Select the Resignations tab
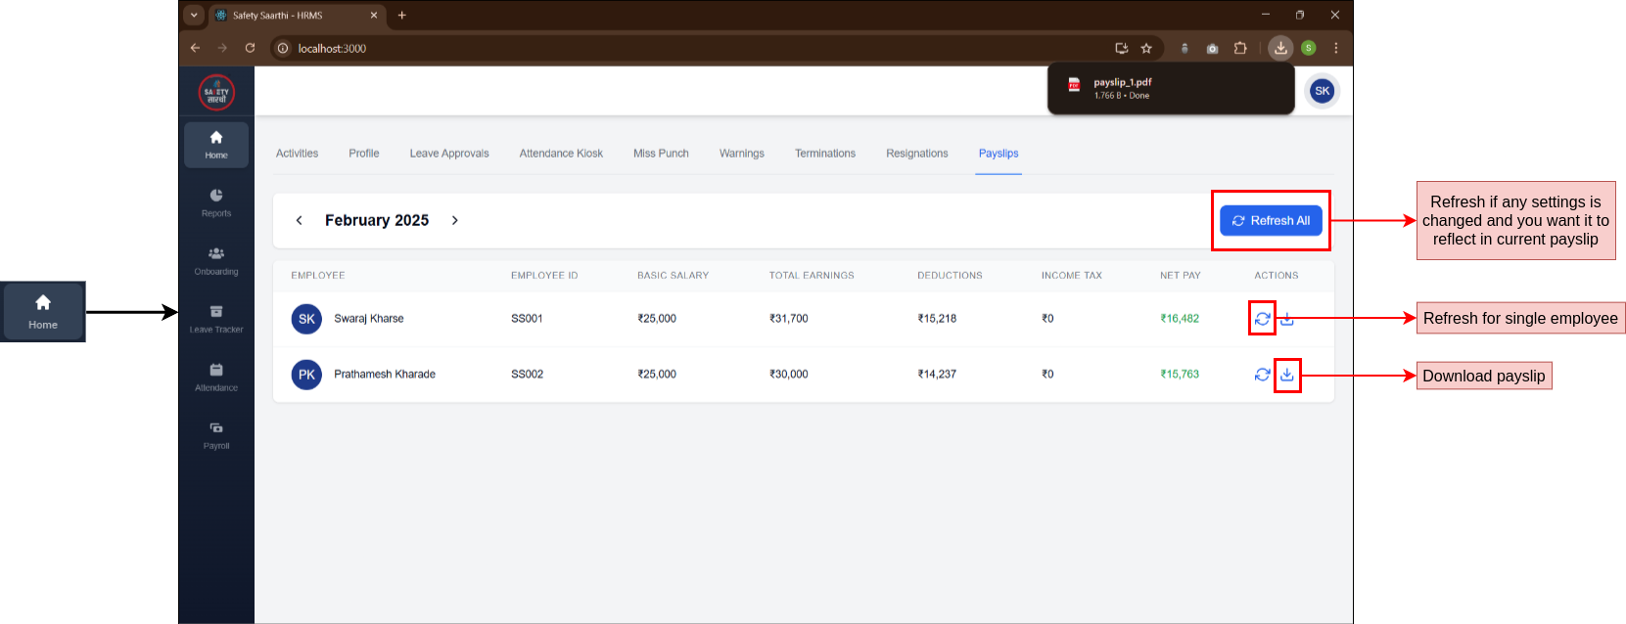1626x624 pixels. coord(916,154)
